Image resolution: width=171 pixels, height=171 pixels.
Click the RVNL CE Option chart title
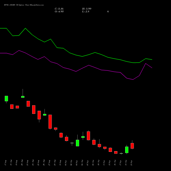pos(24,5)
